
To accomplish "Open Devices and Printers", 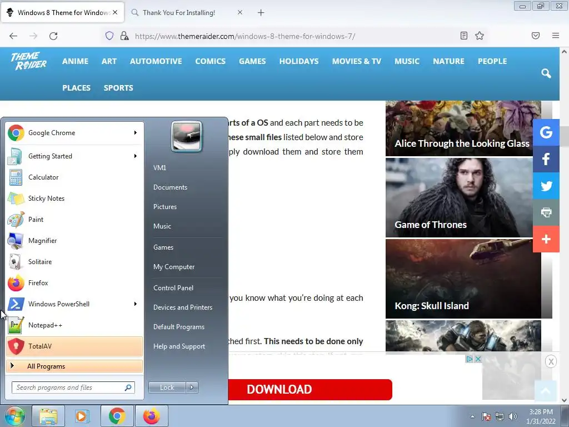I will click(x=182, y=307).
